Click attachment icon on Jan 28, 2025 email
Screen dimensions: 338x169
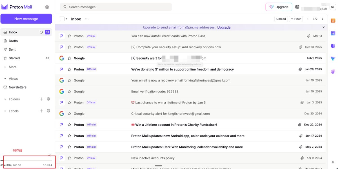[300, 69]
